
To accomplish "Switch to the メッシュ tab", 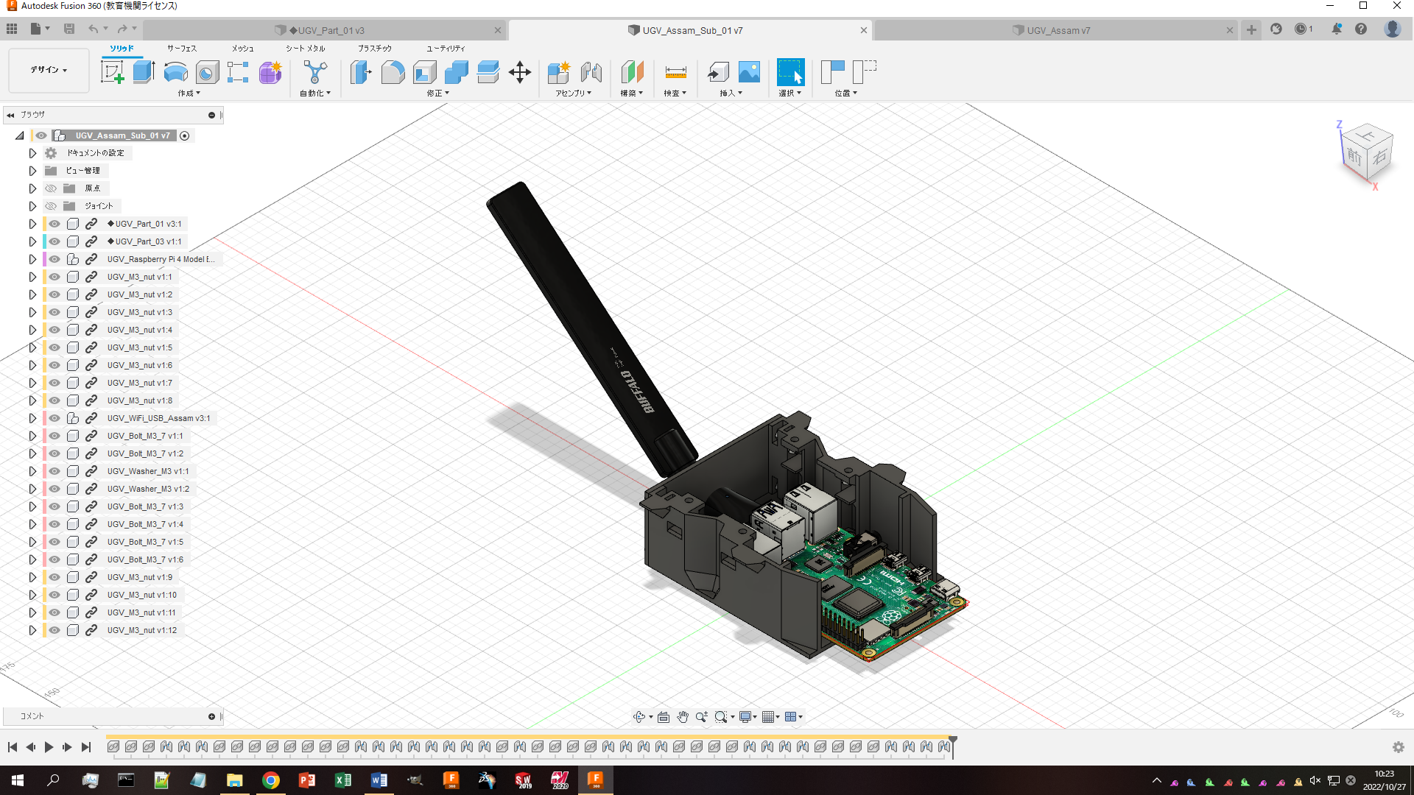I will (243, 49).
